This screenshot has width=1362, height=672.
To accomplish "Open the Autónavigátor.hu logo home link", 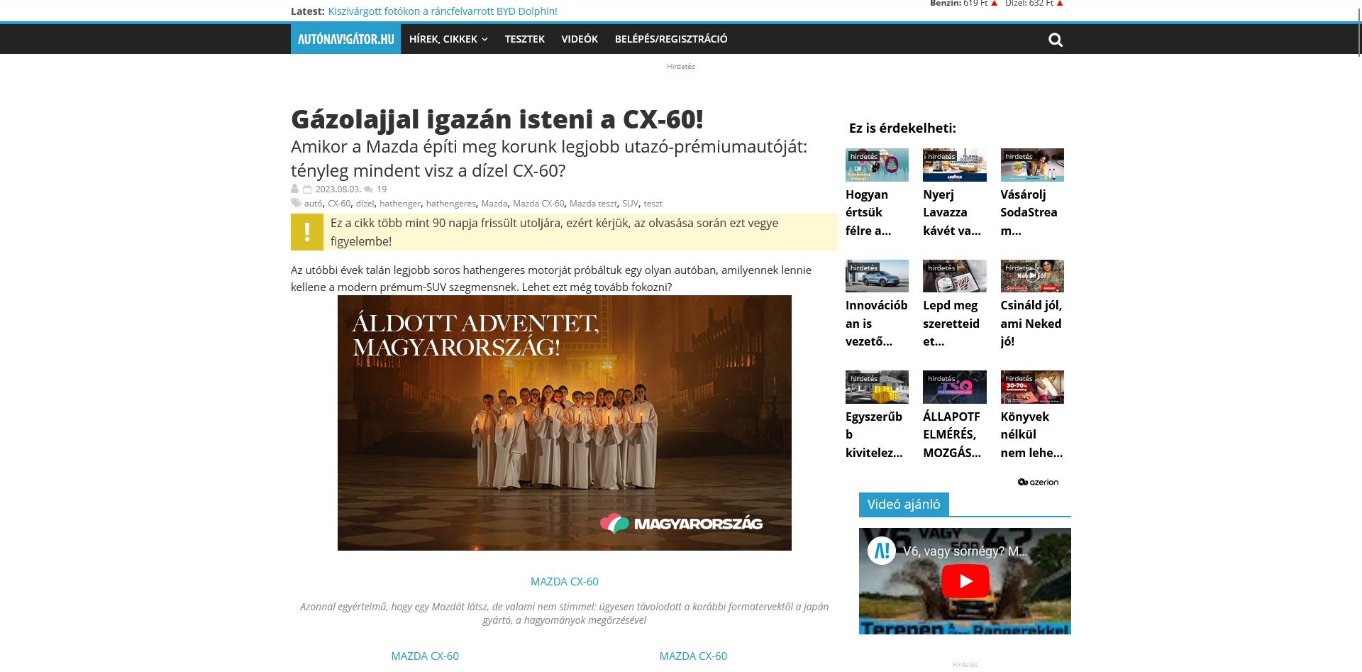I will click(x=345, y=39).
